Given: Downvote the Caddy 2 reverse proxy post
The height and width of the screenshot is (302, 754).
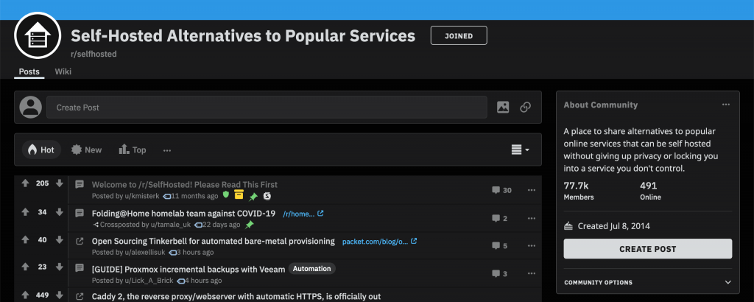Looking at the screenshot, I should (x=60, y=295).
